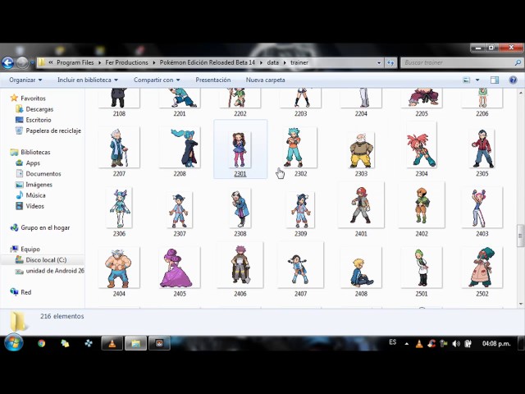
Task: Select trainer sprite thumbnail 2207
Action: [x=119, y=148]
